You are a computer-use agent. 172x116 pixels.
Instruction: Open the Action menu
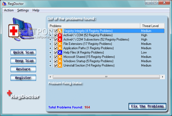click(9, 10)
